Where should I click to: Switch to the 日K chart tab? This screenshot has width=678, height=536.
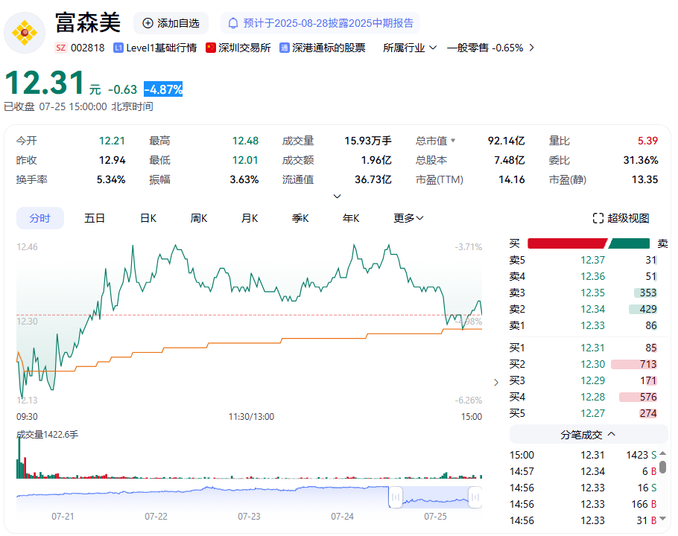coord(148,218)
